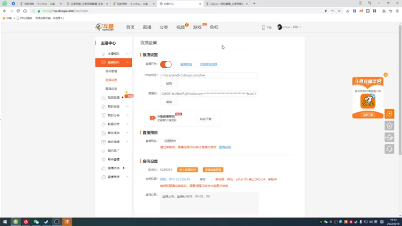
Task: Click 复制 under the stream key
Action: coord(169,102)
